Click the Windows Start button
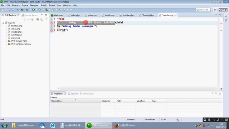Image resolution: width=229 pixels, height=129 pixels. (x=4, y=126)
